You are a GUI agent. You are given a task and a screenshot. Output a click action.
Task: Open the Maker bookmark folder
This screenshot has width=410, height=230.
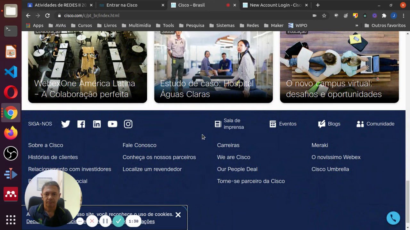pos(274,25)
